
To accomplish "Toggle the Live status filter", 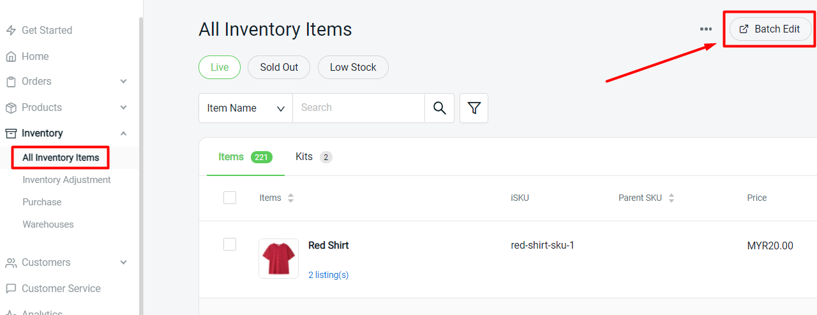I will coord(219,67).
